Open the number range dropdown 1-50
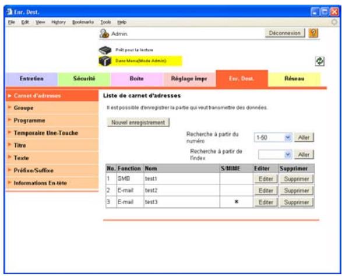Viewport: 342px width, 276px height. pos(273,138)
